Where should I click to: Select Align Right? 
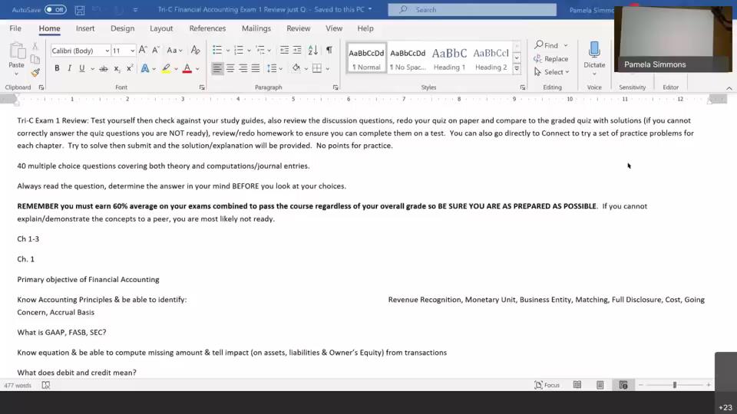pos(243,68)
